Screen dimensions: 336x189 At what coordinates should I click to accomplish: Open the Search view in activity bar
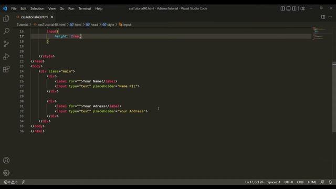point(6,31)
